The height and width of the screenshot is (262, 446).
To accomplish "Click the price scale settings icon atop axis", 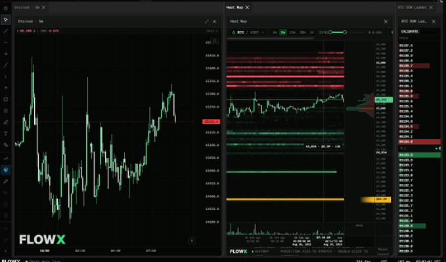I will point(215,41).
